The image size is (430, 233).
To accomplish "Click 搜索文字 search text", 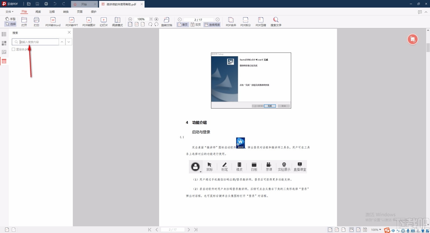I will pyautogui.click(x=276, y=22).
